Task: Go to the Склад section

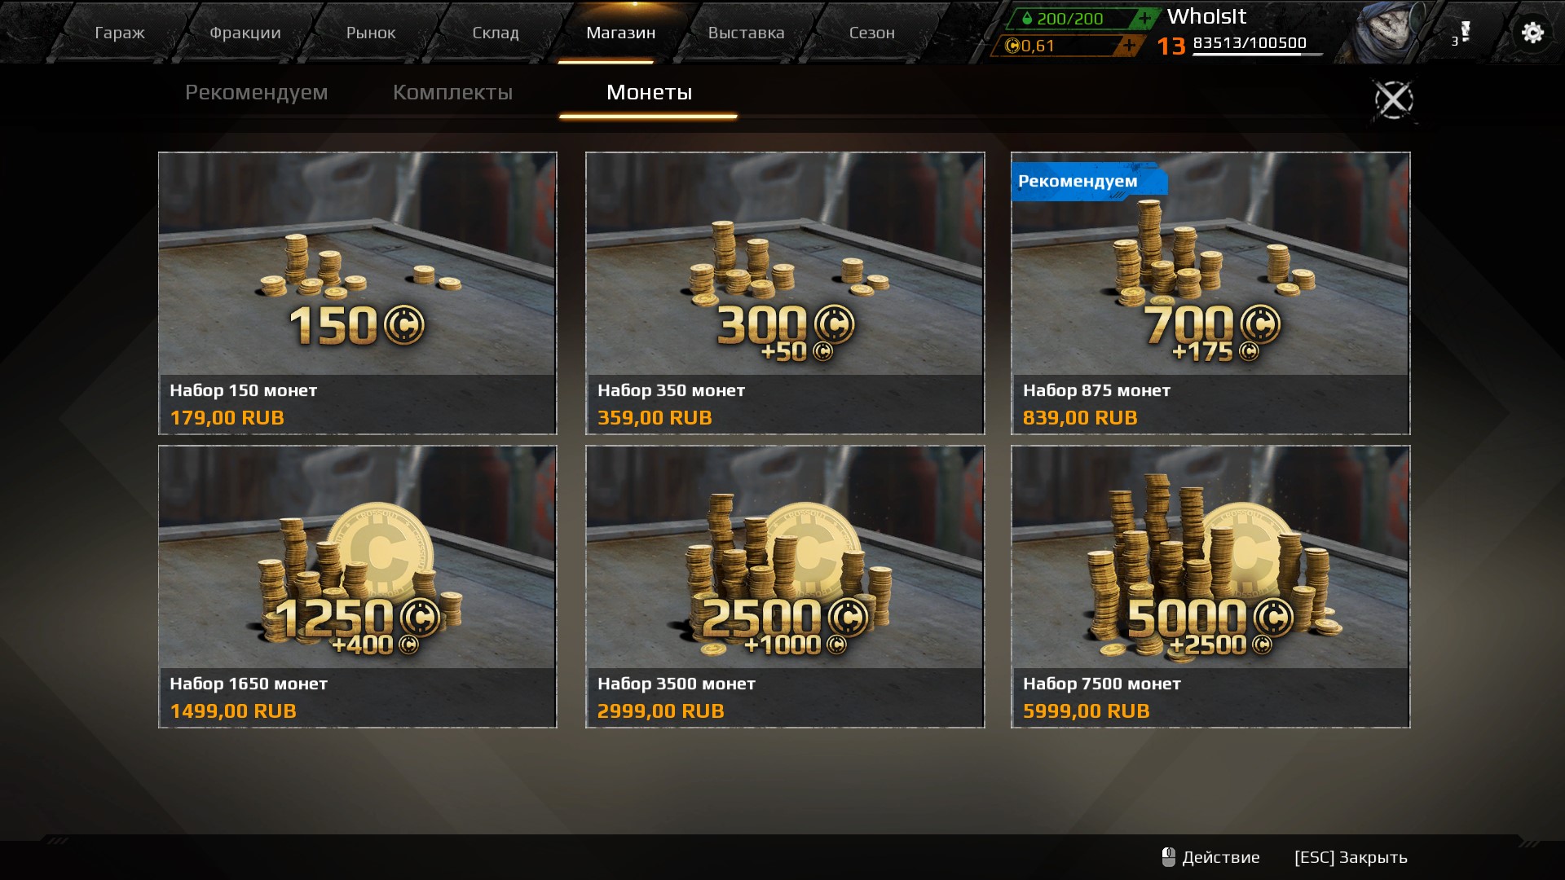Action: 496,33
